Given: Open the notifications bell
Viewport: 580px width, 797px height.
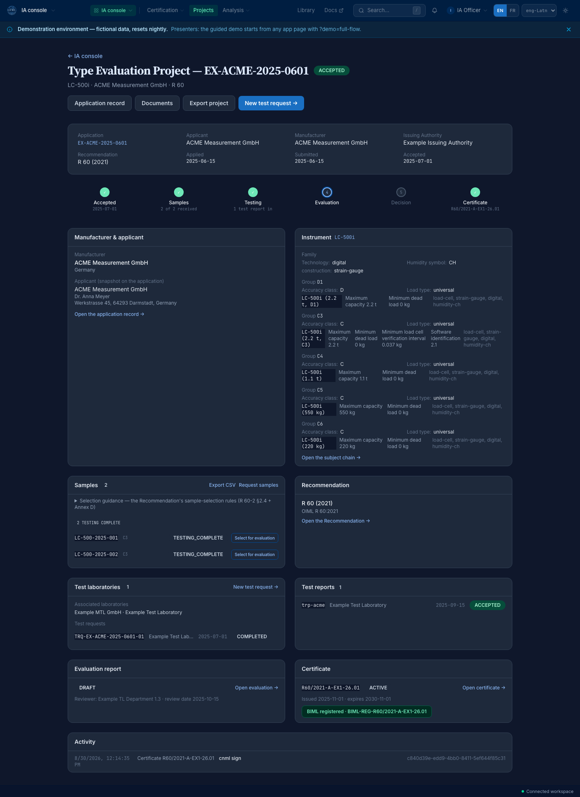Looking at the screenshot, I should [435, 10].
